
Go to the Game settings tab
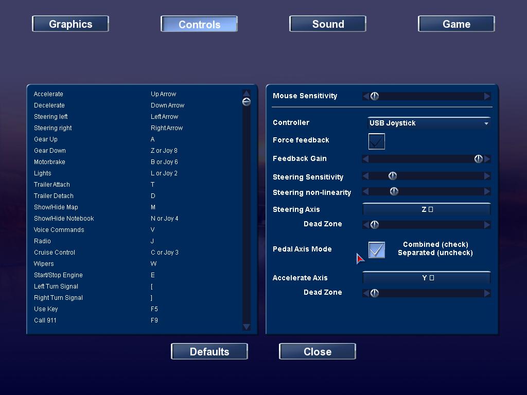point(456,24)
